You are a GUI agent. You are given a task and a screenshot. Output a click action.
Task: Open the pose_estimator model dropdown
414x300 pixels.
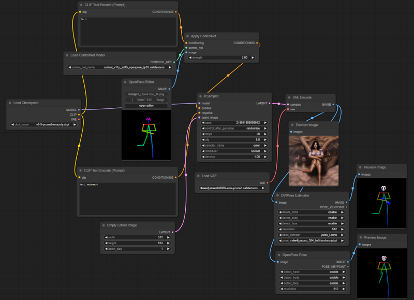tap(312, 240)
